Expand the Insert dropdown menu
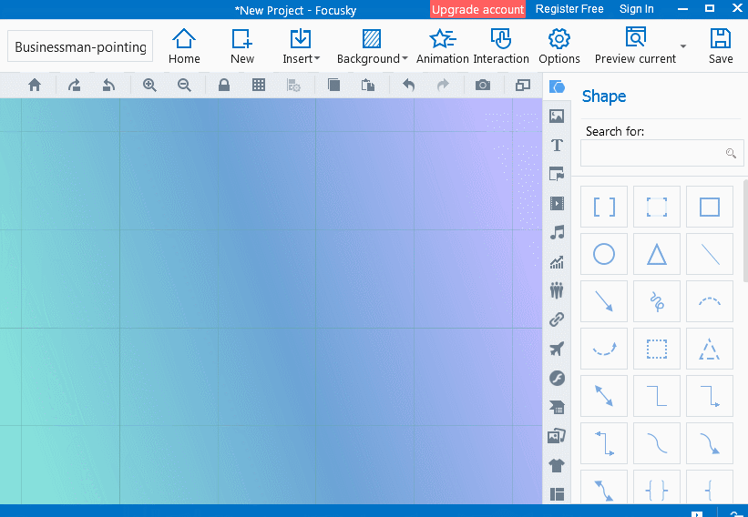 pos(301,46)
